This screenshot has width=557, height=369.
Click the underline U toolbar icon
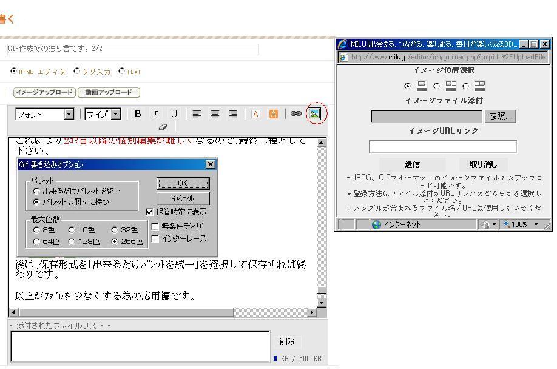[x=174, y=114]
